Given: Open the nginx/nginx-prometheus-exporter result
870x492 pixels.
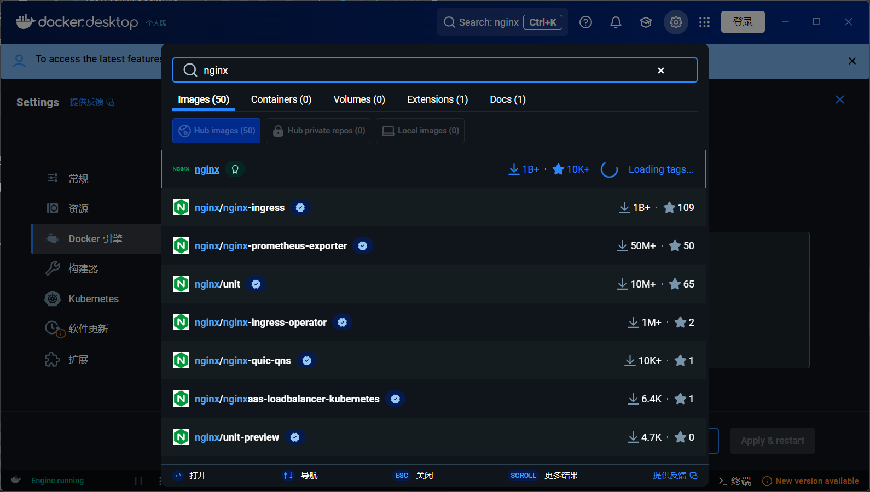Looking at the screenshot, I should (x=433, y=246).
